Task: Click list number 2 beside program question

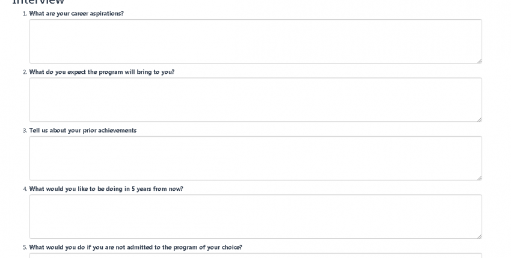Action: click(25, 72)
